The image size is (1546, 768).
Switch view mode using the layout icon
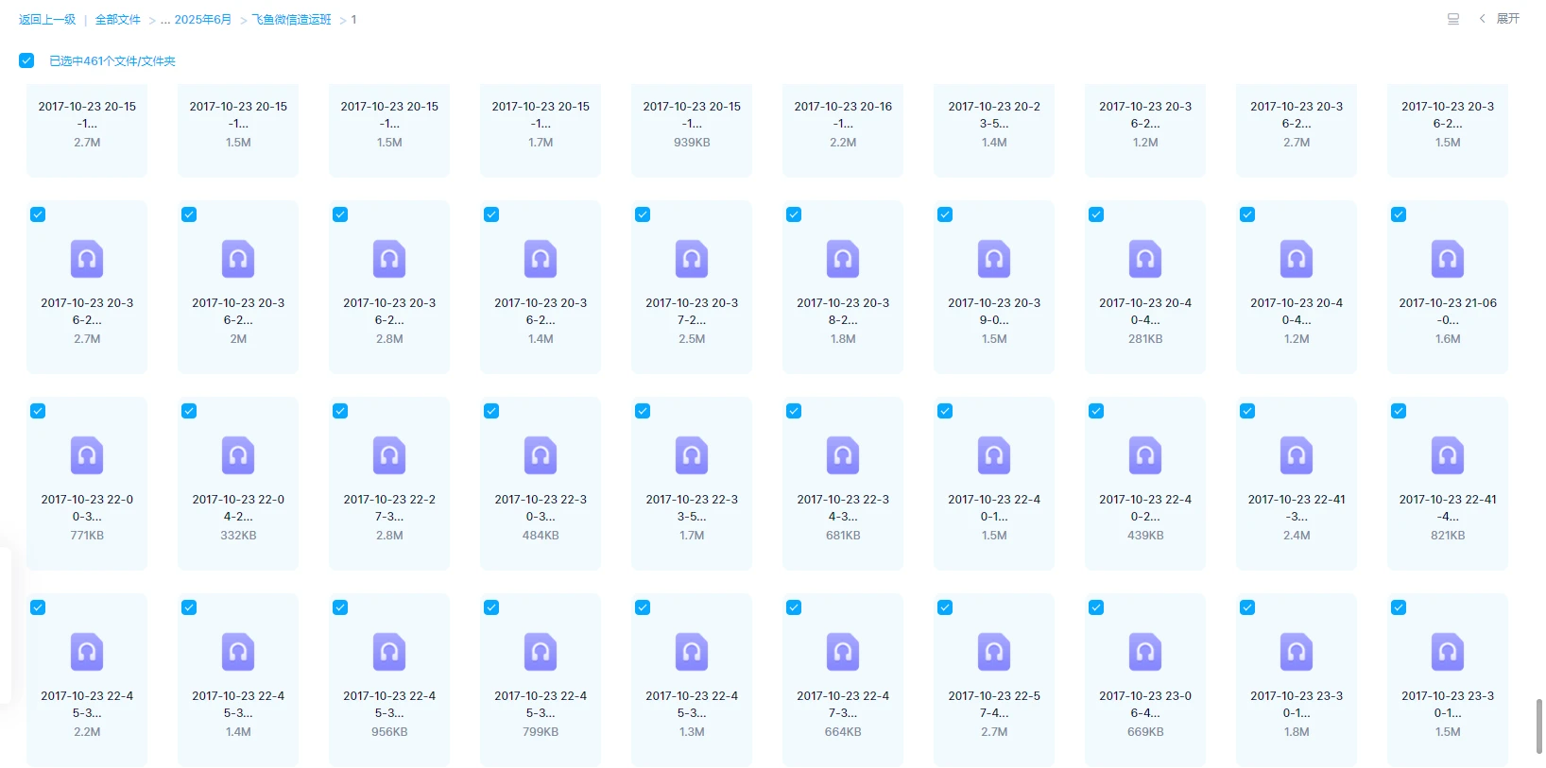click(x=1452, y=19)
